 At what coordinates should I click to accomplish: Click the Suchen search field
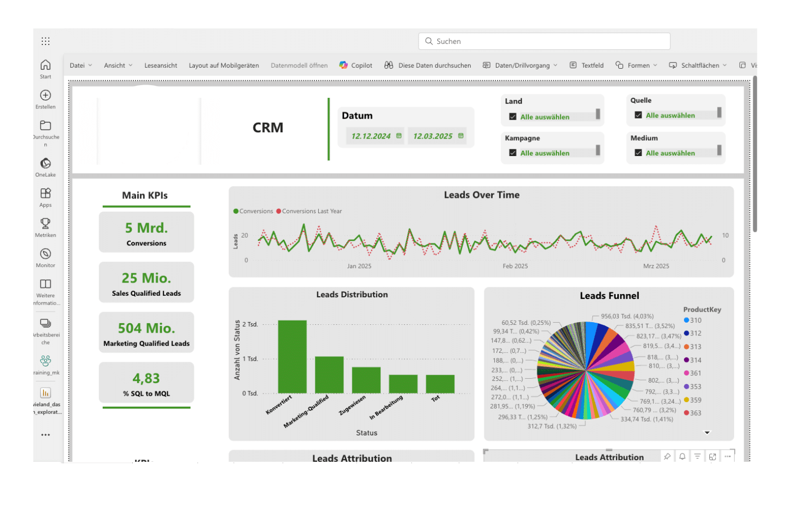pos(544,41)
